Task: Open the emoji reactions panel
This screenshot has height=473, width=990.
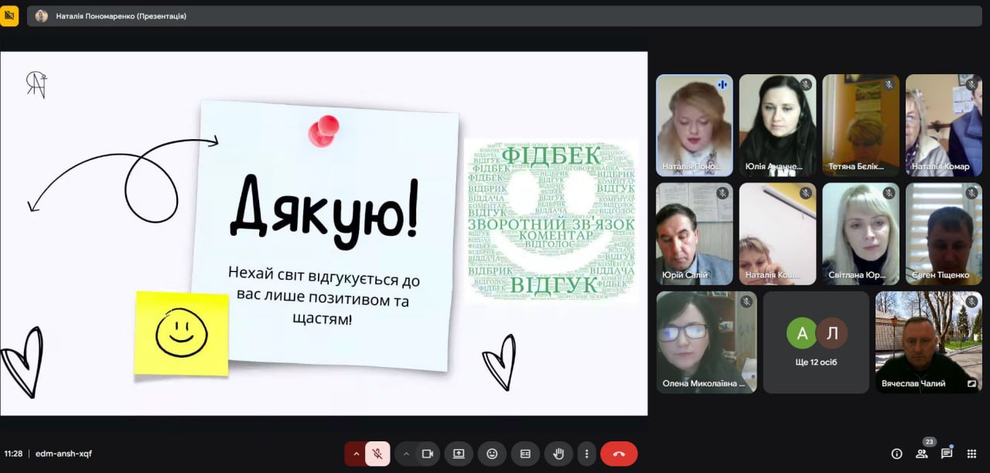Action: pos(492,454)
